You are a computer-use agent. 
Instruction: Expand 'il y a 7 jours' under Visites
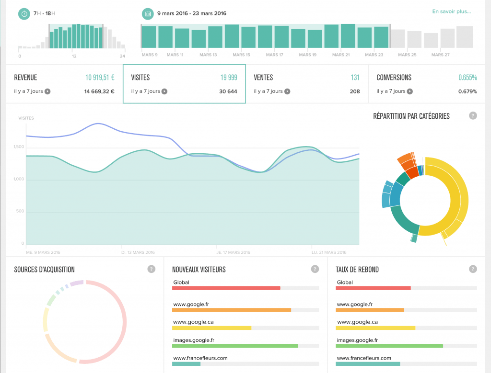pyautogui.click(x=164, y=91)
